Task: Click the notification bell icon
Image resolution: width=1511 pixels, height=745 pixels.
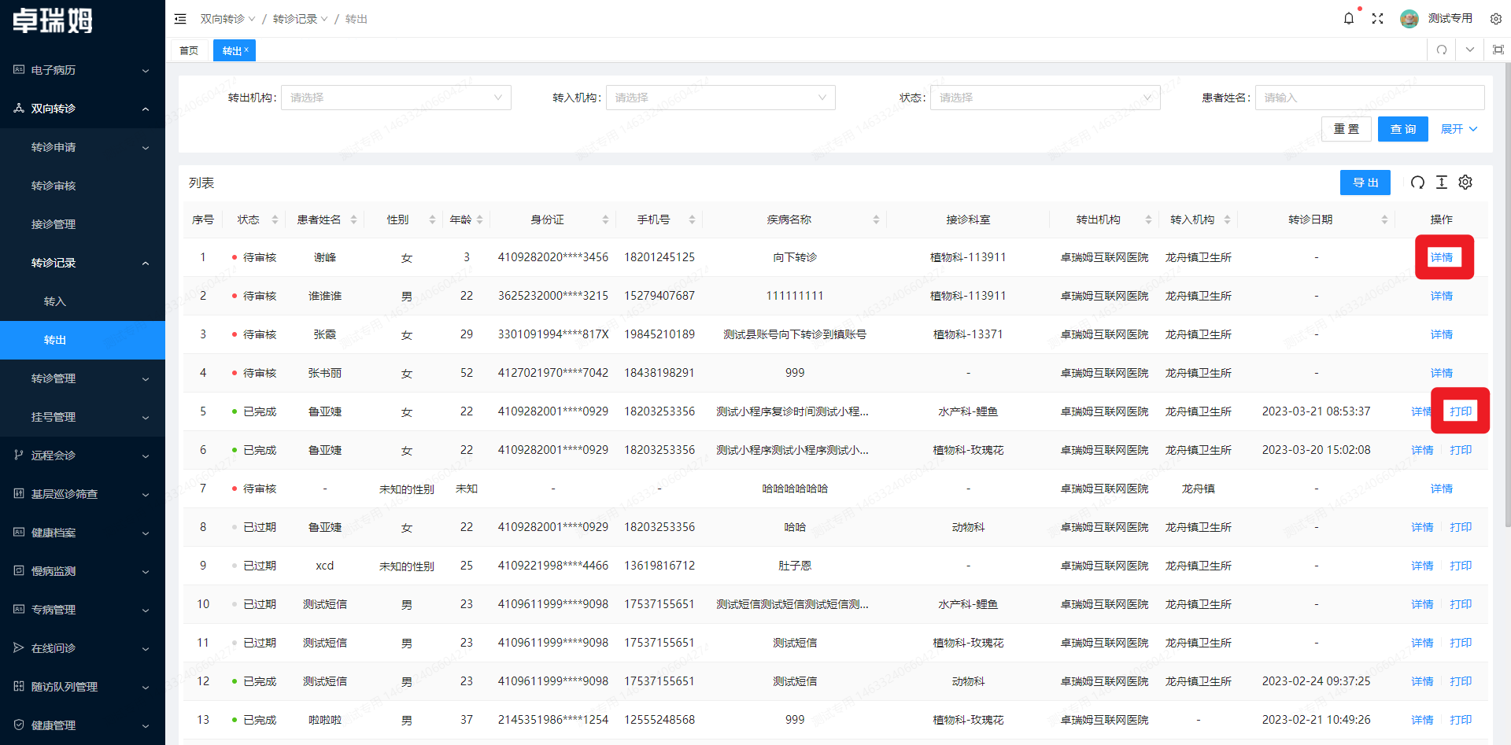Action: tap(1348, 18)
